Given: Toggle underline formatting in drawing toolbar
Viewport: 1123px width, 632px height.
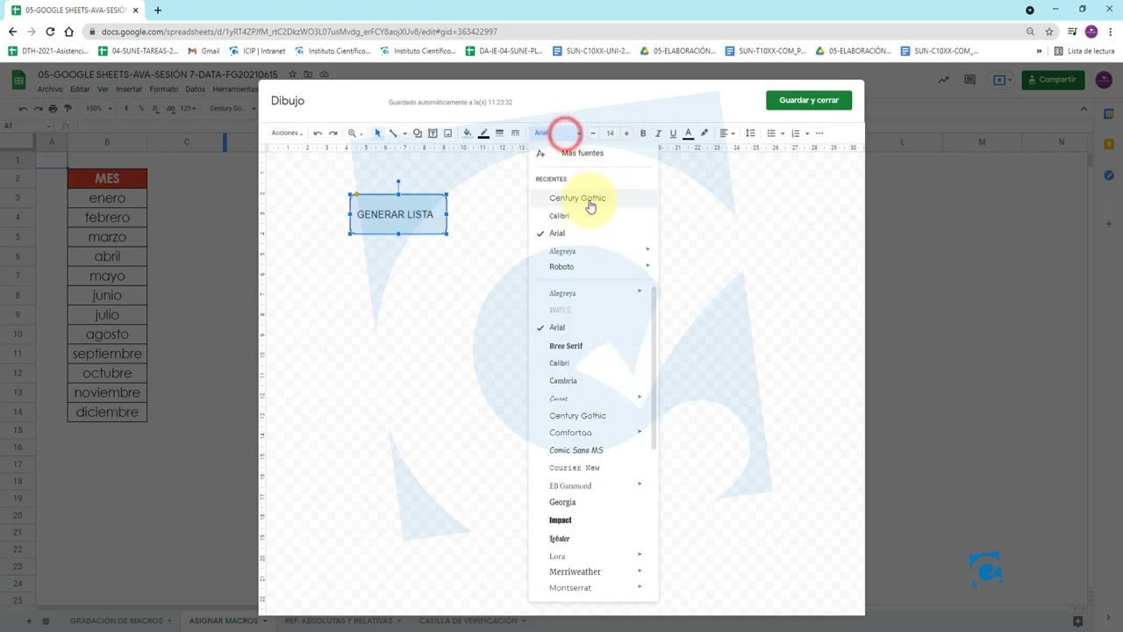Looking at the screenshot, I should pyautogui.click(x=673, y=133).
